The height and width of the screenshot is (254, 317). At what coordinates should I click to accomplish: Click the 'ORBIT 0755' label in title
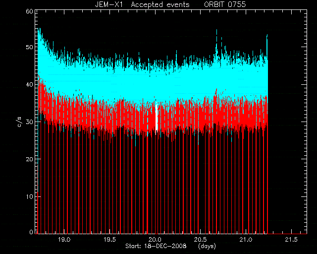click(225, 4)
